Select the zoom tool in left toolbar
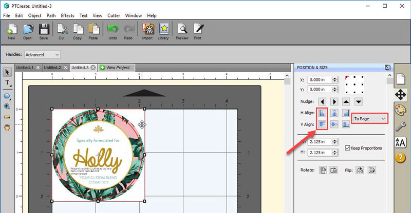411x213 pixels. (x=7, y=106)
